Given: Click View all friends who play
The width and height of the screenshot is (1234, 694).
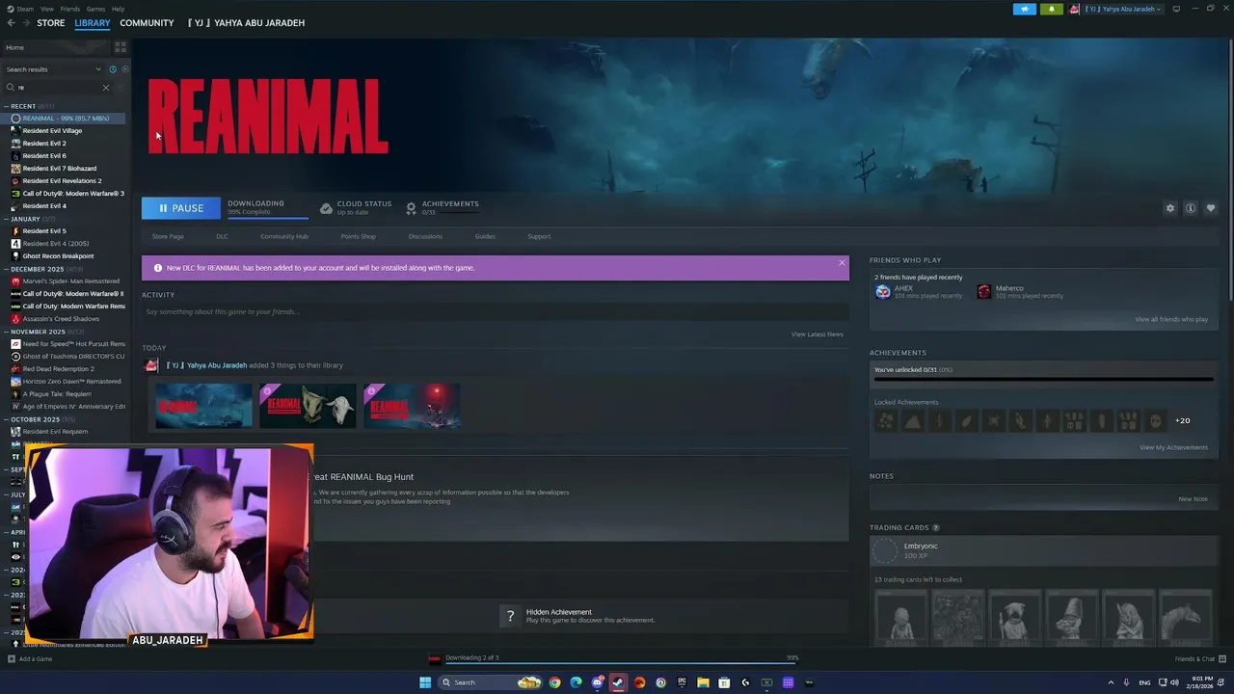Looking at the screenshot, I should pos(1171,319).
